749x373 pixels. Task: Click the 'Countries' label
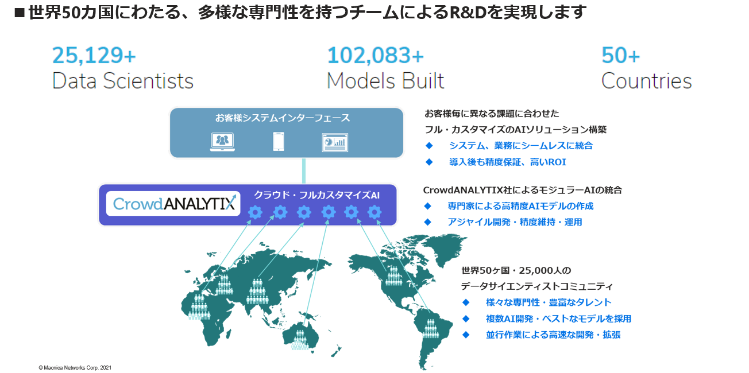click(x=647, y=81)
